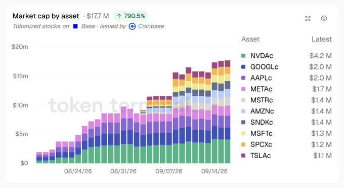Click the AAPLc legend label
The width and height of the screenshot is (344, 188).
pyautogui.click(x=261, y=78)
